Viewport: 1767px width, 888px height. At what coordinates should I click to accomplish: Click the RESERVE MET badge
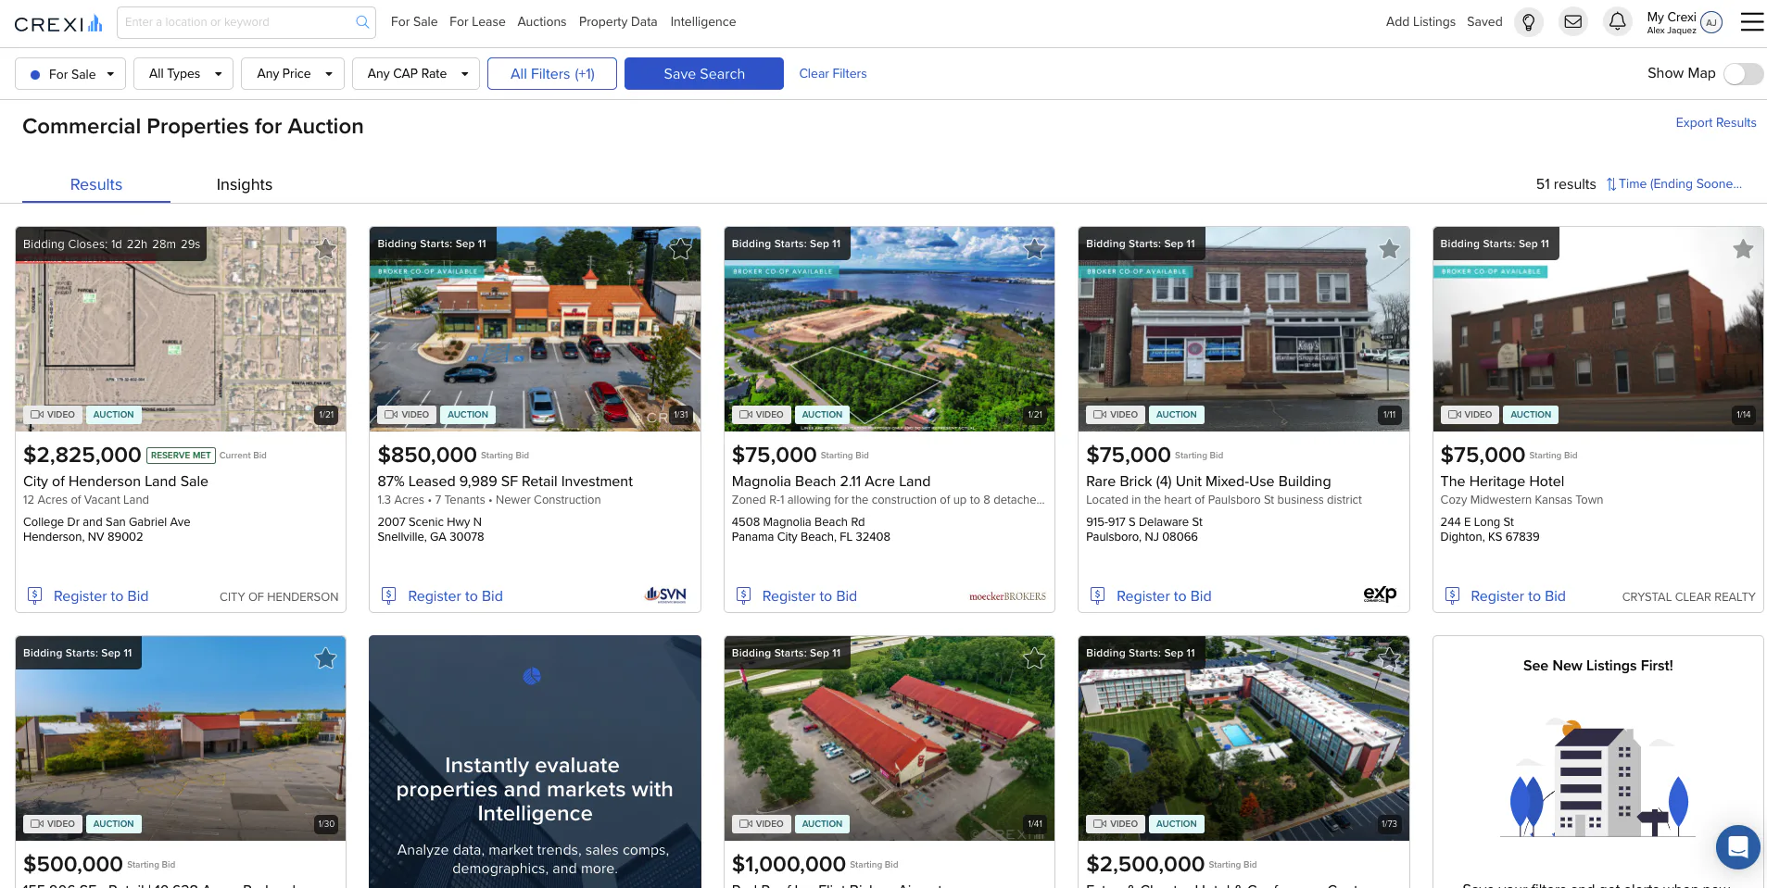[x=181, y=456]
